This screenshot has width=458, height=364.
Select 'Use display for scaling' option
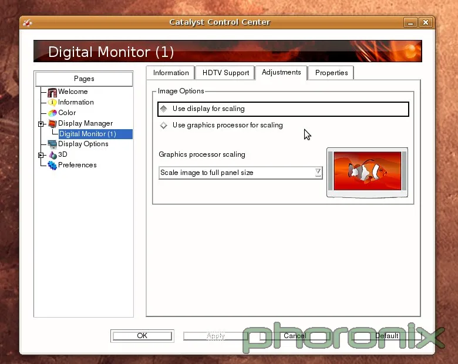click(164, 109)
